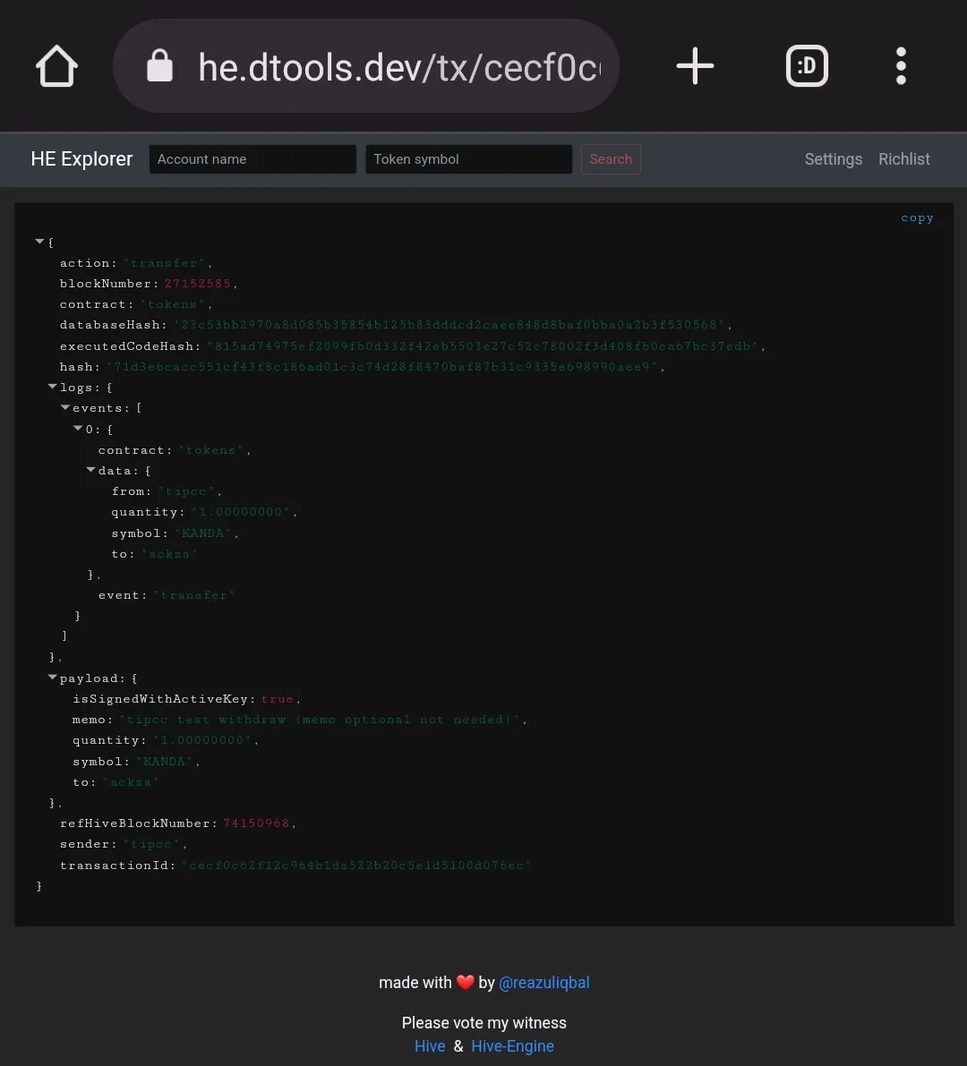Screen dimensions: 967x1066
Task: Click the events contract value 'tokens'
Action: [x=211, y=450]
